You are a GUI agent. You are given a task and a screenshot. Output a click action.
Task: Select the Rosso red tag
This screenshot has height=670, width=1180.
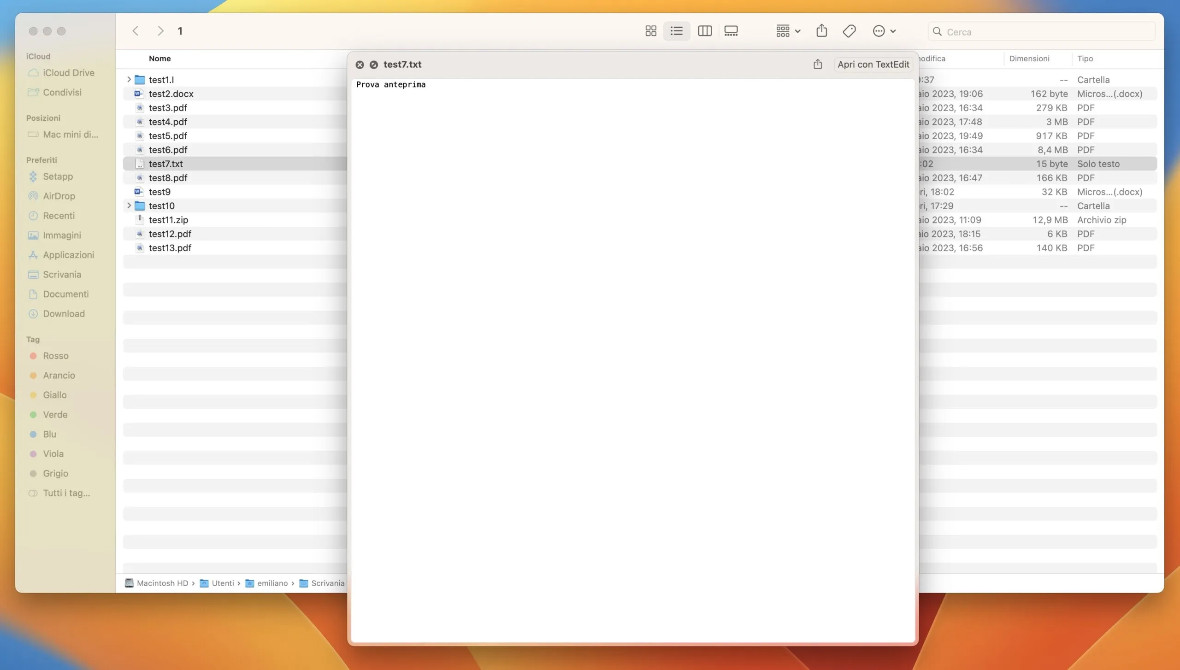click(55, 355)
